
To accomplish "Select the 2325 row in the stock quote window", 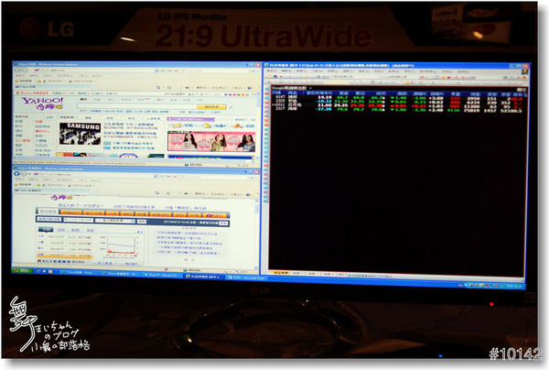I will [397, 101].
